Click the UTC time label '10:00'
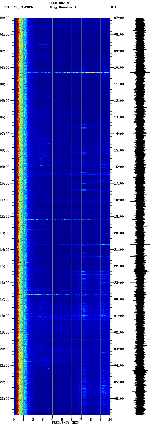The width and height of the screenshot is (152, 437). click(119, 68)
